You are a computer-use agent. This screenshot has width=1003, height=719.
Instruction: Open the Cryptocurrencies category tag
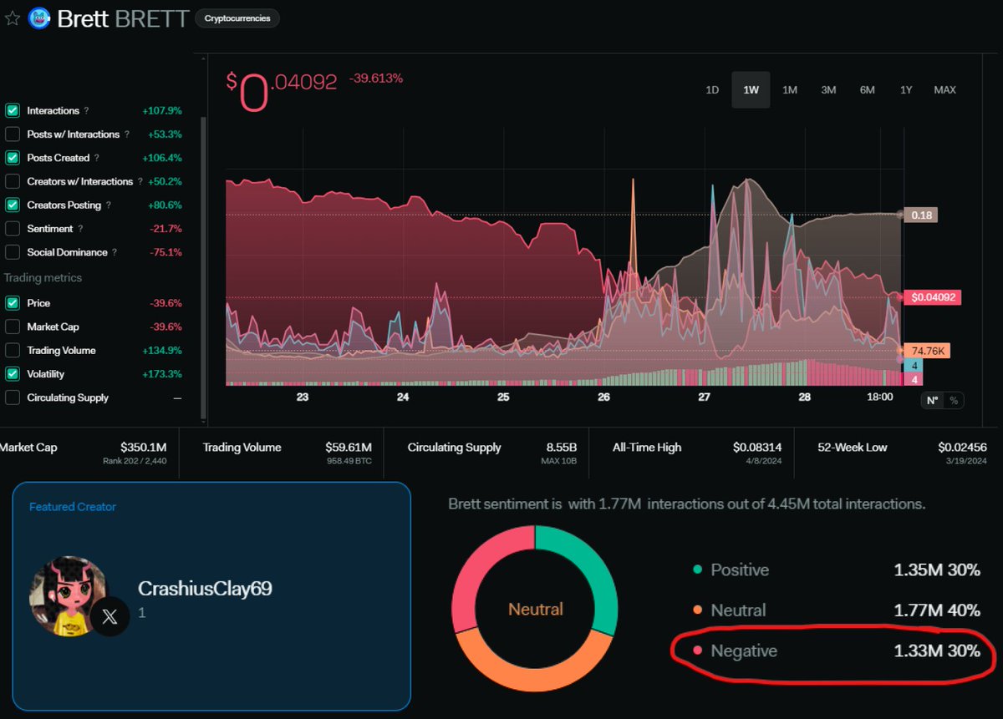point(237,18)
